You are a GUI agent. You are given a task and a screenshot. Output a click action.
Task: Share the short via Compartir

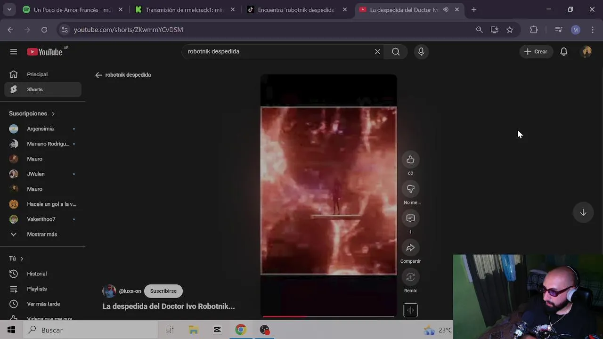pyautogui.click(x=410, y=248)
